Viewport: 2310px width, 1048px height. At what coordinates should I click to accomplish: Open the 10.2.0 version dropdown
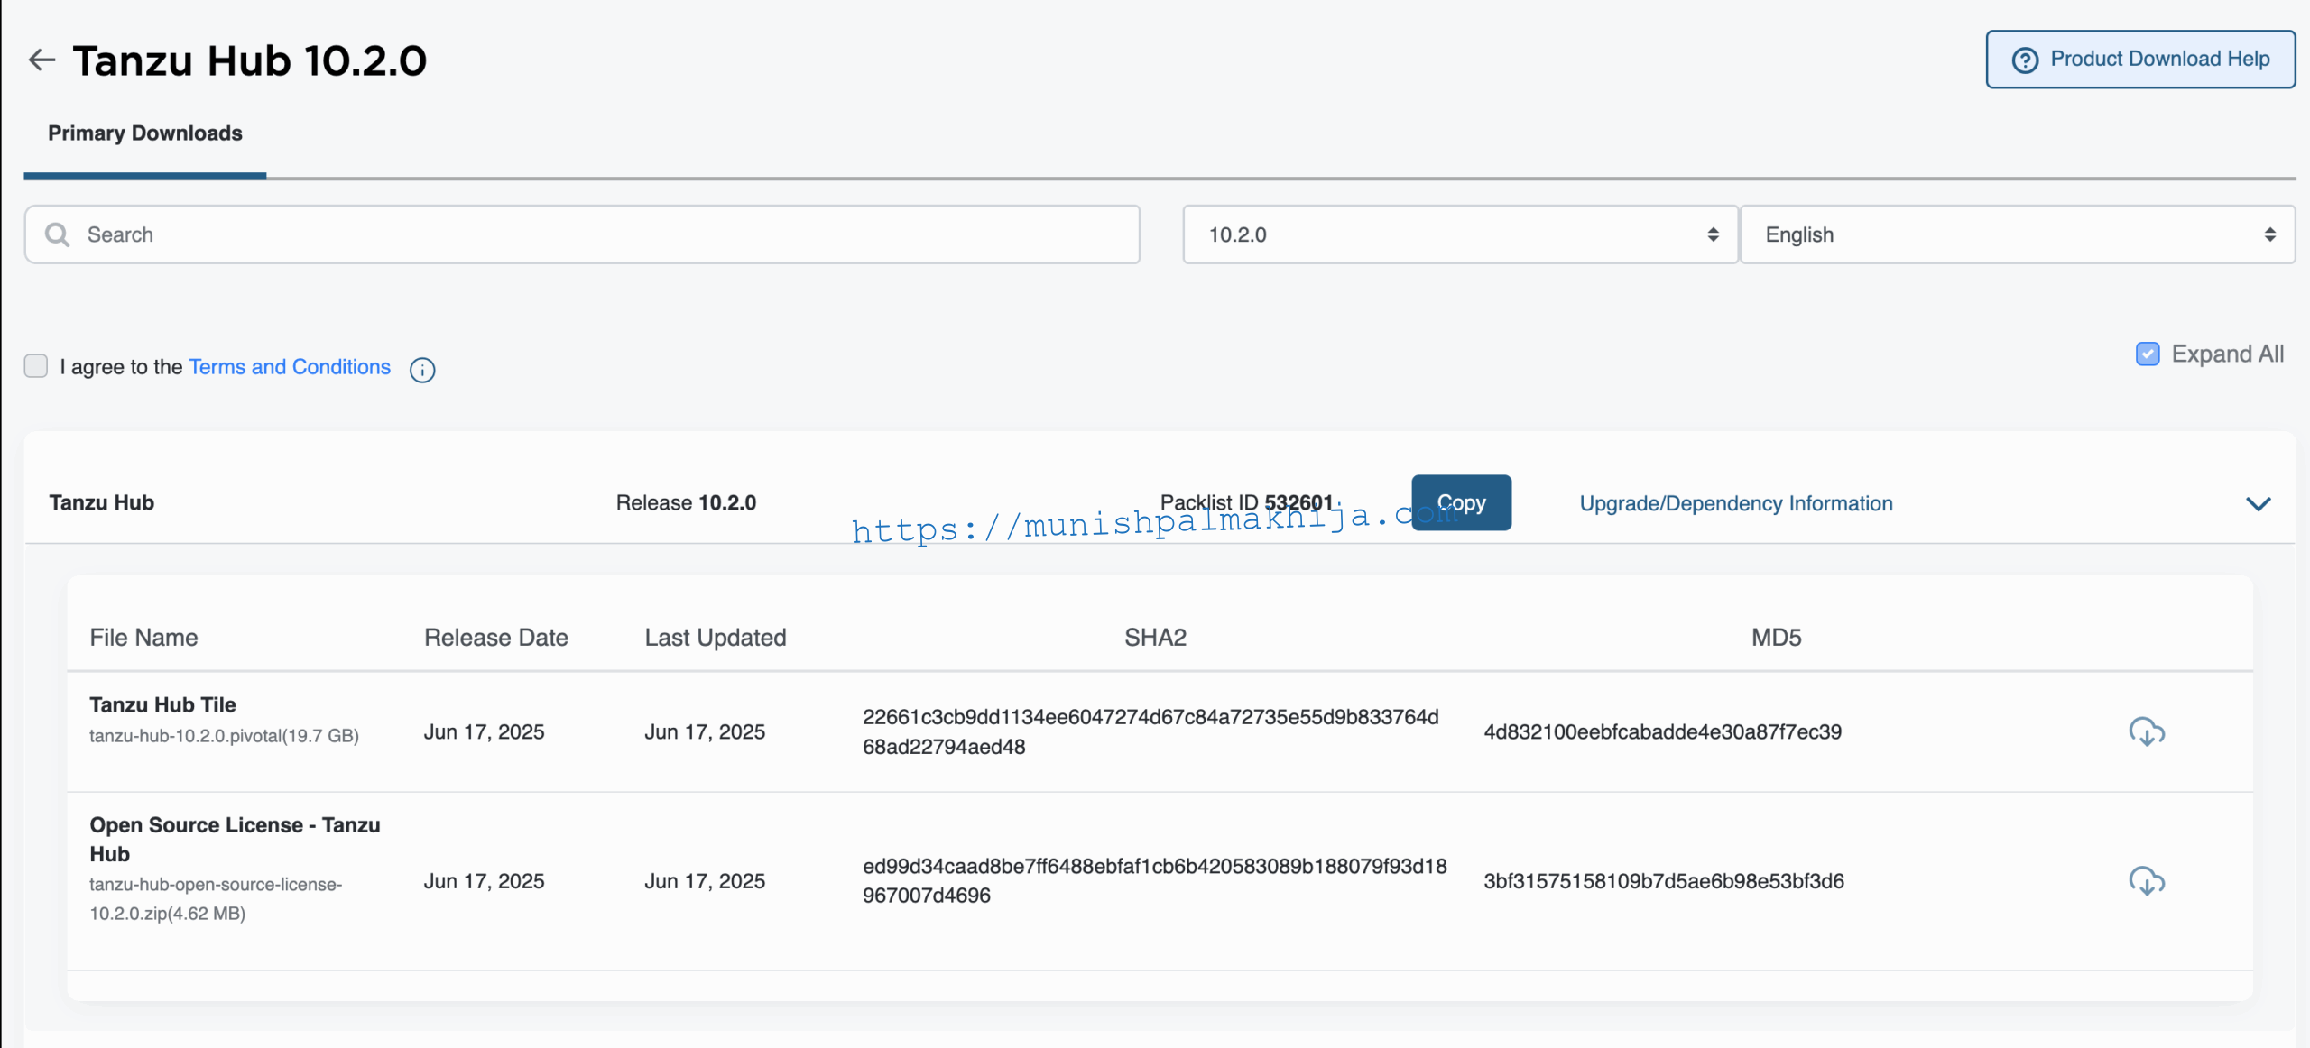[1460, 234]
